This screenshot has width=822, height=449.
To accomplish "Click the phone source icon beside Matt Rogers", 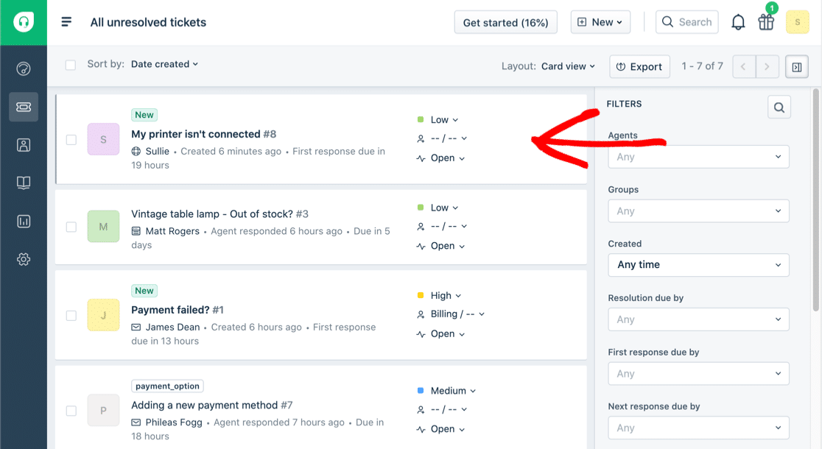I will 136,231.
